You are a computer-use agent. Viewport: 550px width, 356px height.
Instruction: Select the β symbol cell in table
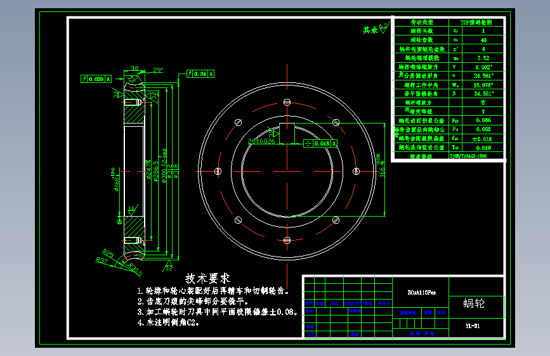pyautogui.click(x=454, y=94)
